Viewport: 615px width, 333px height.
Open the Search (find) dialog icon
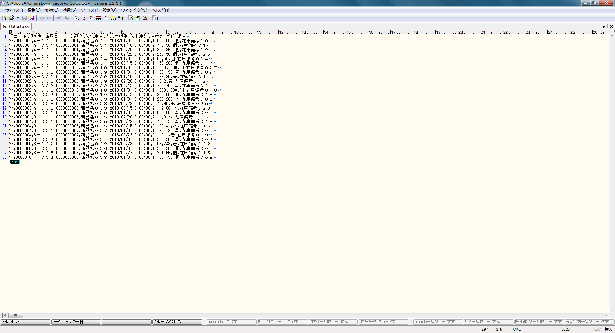click(x=76, y=18)
